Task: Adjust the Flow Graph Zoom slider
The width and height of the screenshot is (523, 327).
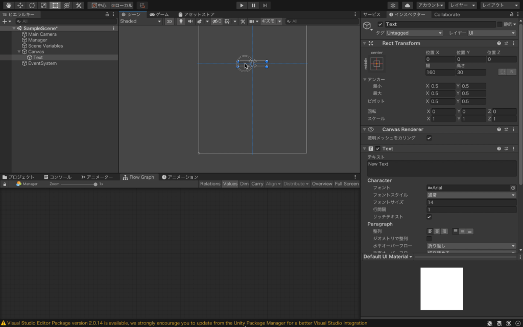Action: click(x=79, y=184)
